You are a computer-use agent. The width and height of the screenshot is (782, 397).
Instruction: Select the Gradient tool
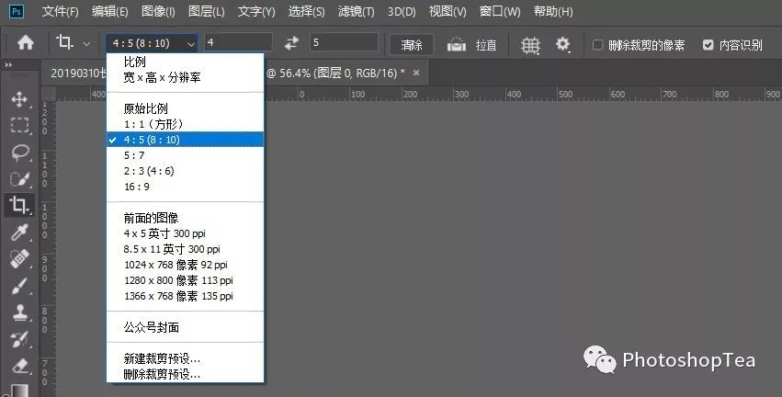tap(19, 391)
